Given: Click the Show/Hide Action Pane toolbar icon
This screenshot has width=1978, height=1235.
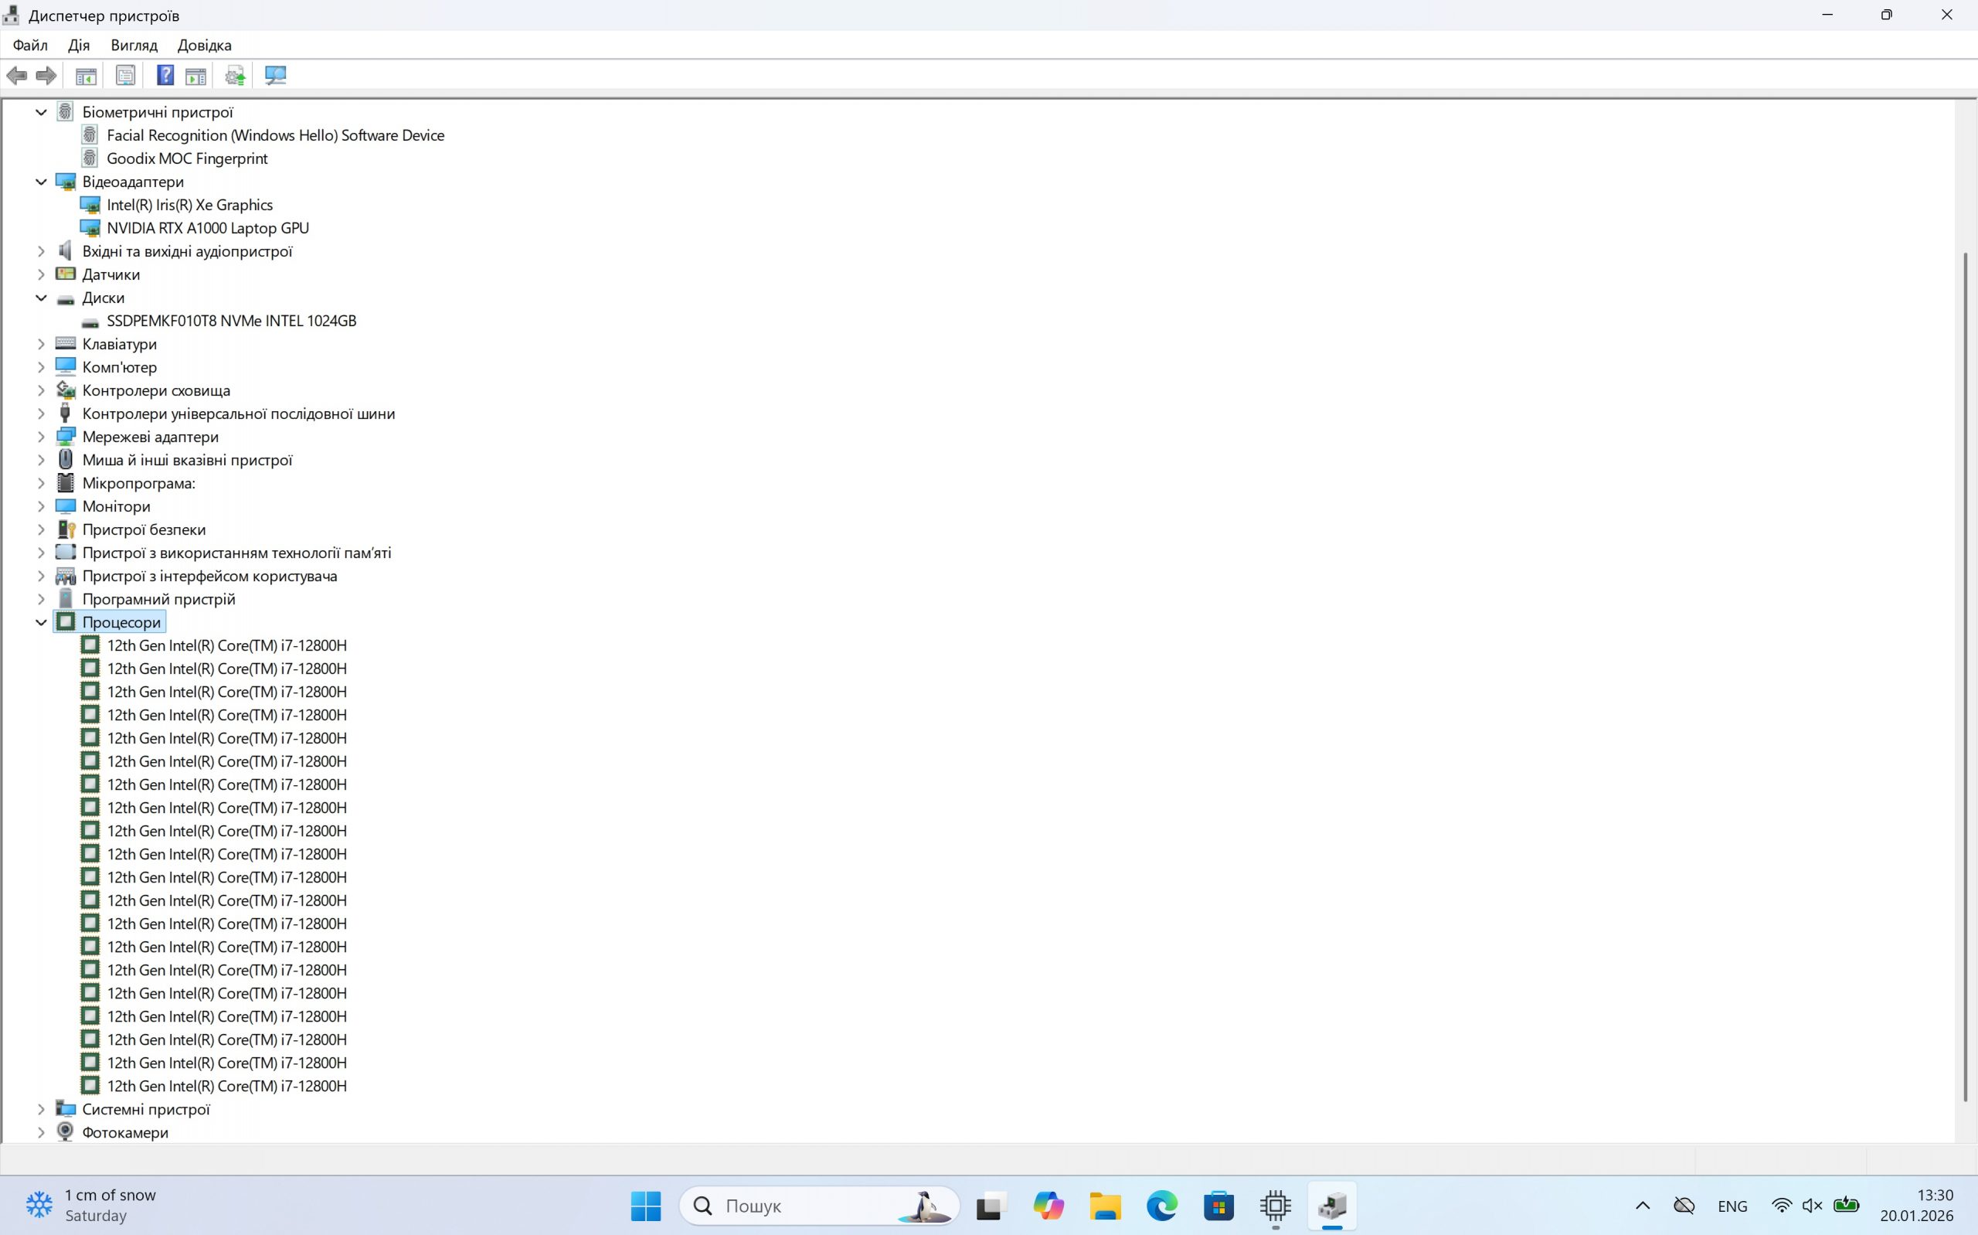Looking at the screenshot, I should point(196,76).
